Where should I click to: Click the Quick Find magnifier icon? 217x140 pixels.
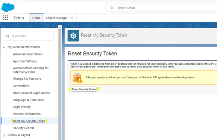8,36
